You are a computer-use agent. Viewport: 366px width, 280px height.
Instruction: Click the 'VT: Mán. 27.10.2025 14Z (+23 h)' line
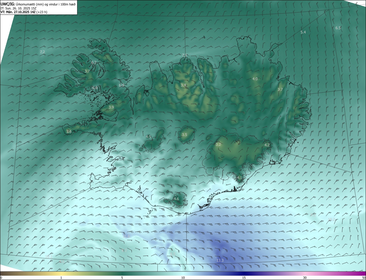pos(24,12)
